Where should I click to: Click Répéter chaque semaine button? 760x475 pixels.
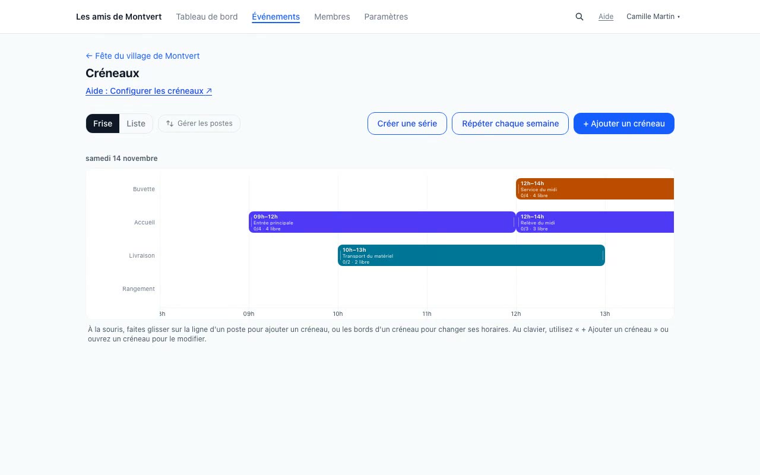tap(510, 123)
